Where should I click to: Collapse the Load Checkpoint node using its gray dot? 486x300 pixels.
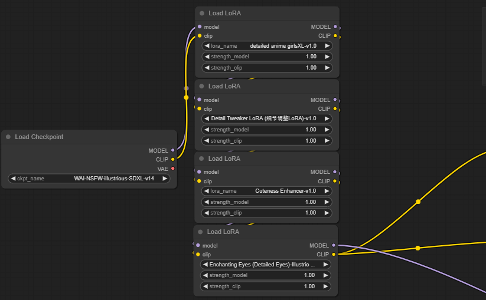click(8, 137)
